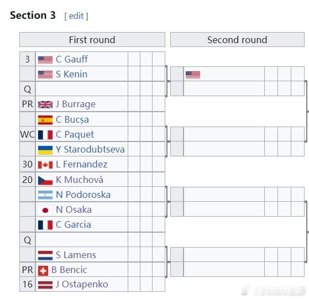Viewport: 309px width, 299px height.
Task: Click the US flag in the second-round slot
Action: 193,75
